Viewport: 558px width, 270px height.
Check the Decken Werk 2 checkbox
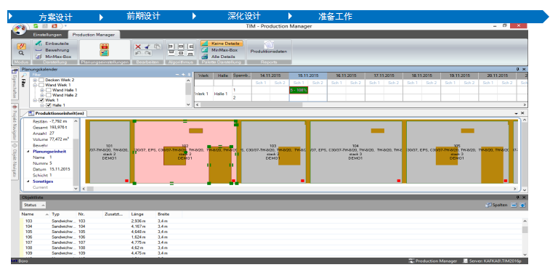pyautogui.click(x=41, y=81)
